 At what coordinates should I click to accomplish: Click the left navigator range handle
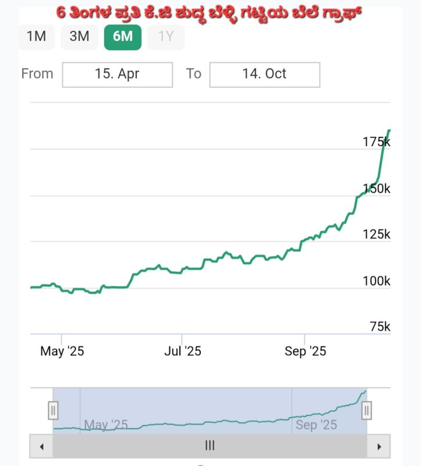click(x=53, y=410)
